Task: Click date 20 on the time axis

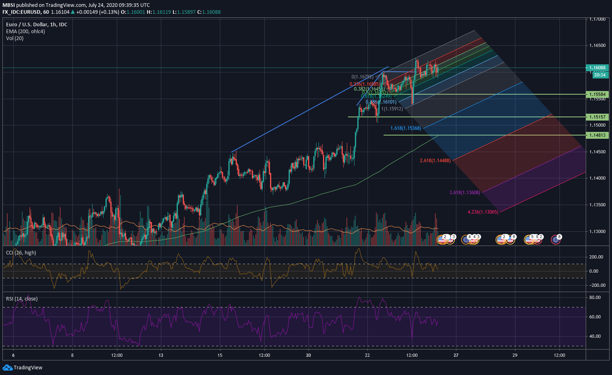Action: tap(308, 355)
